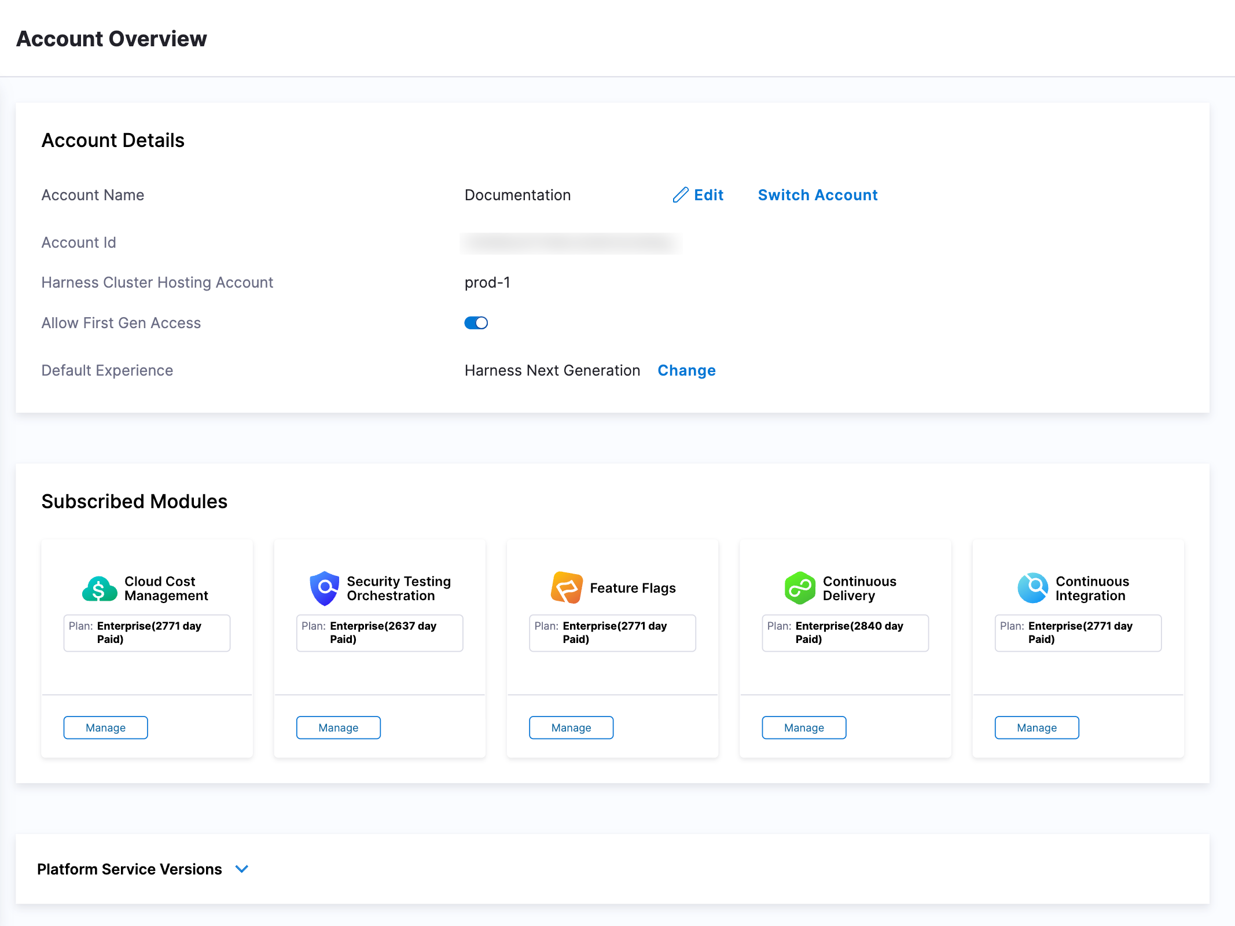Click the Platform Service Versions heading
Screen dimensions: 1235x926
[x=129, y=869]
